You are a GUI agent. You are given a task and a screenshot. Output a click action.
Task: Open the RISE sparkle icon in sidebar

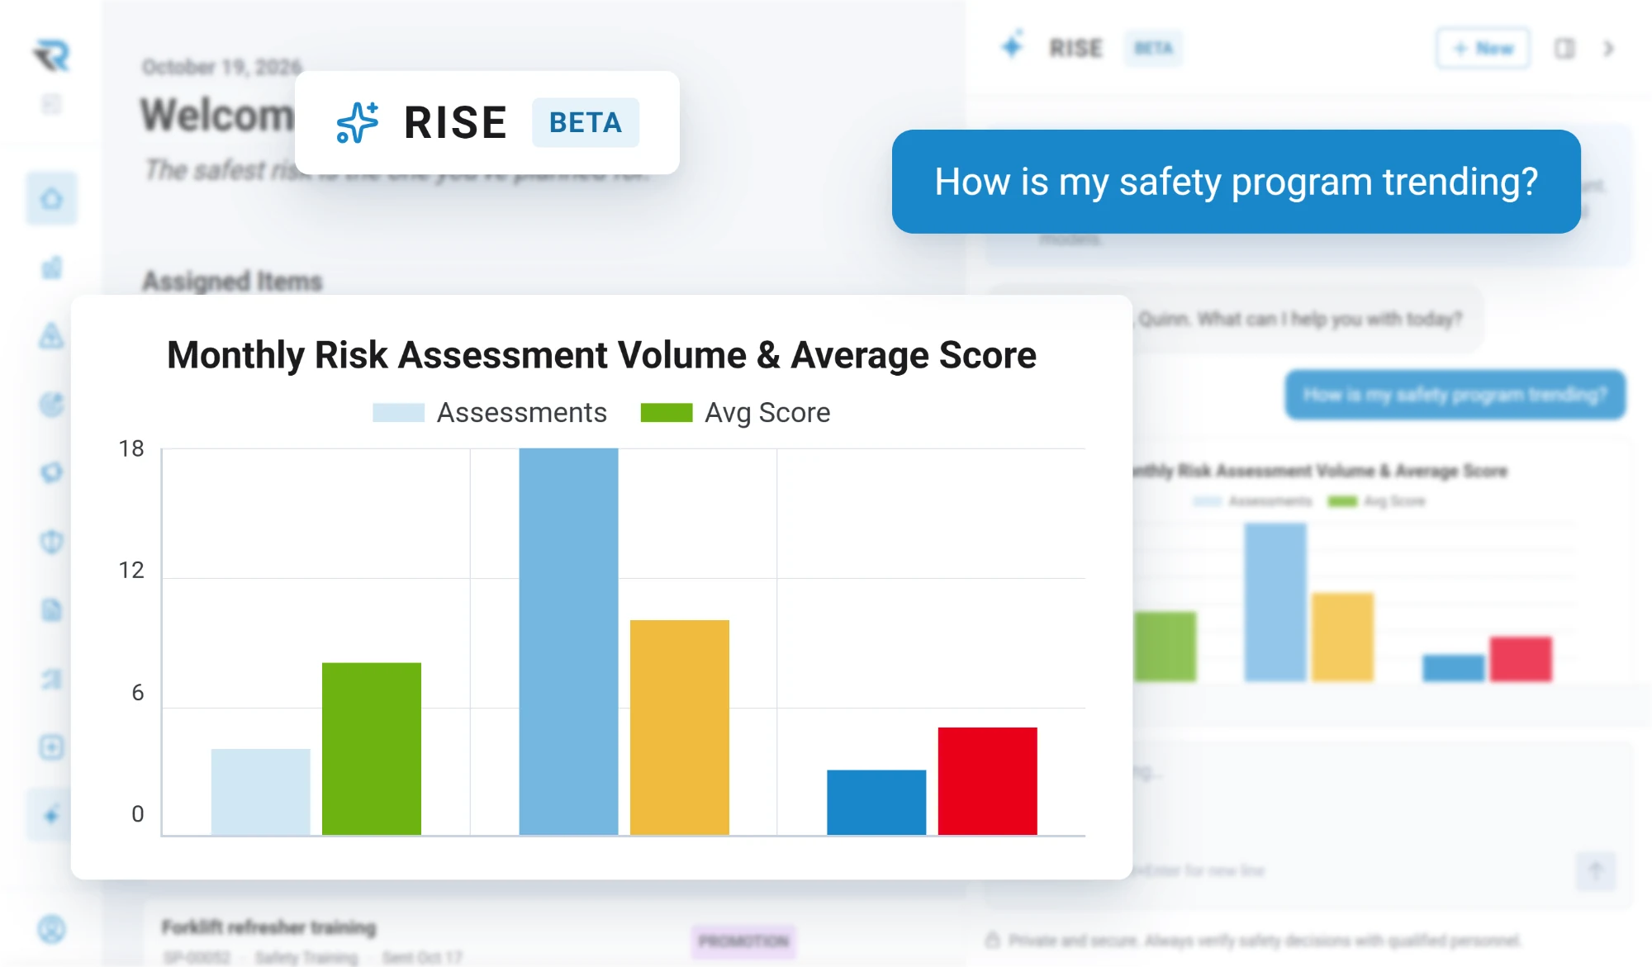[51, 816]
